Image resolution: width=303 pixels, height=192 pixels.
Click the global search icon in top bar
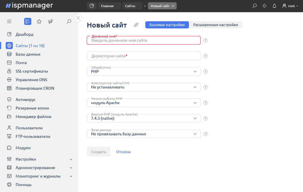click(255, 6)
